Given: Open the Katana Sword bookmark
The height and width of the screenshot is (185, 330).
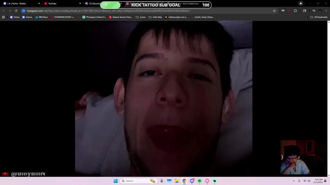Looking at the screenshot, I should tap(121, 17).
